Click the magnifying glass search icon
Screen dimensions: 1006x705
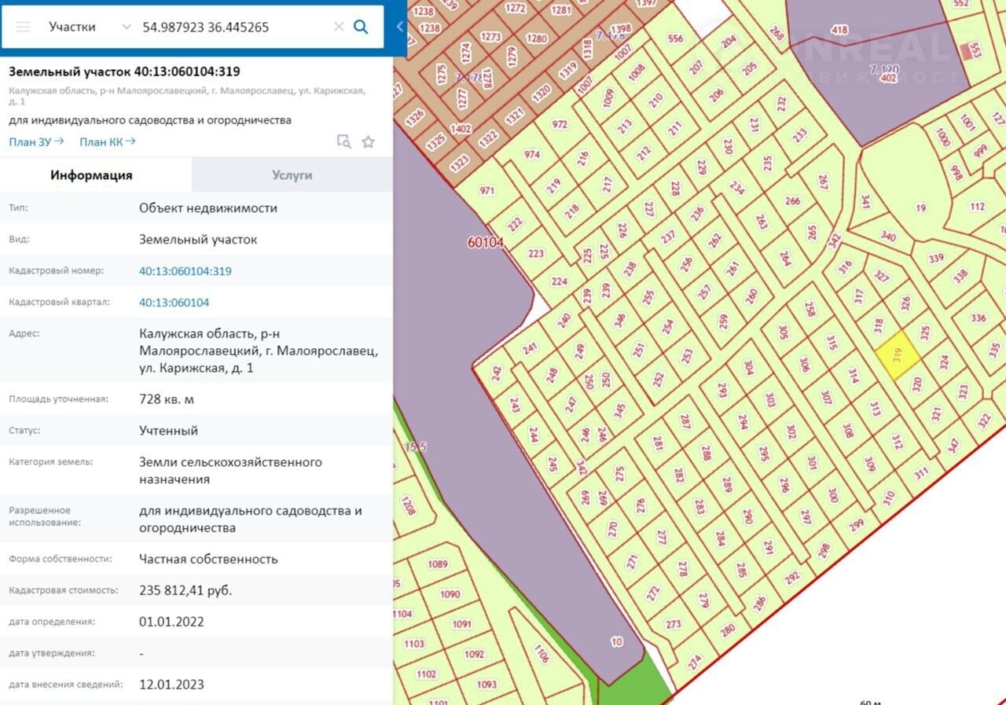361,27
